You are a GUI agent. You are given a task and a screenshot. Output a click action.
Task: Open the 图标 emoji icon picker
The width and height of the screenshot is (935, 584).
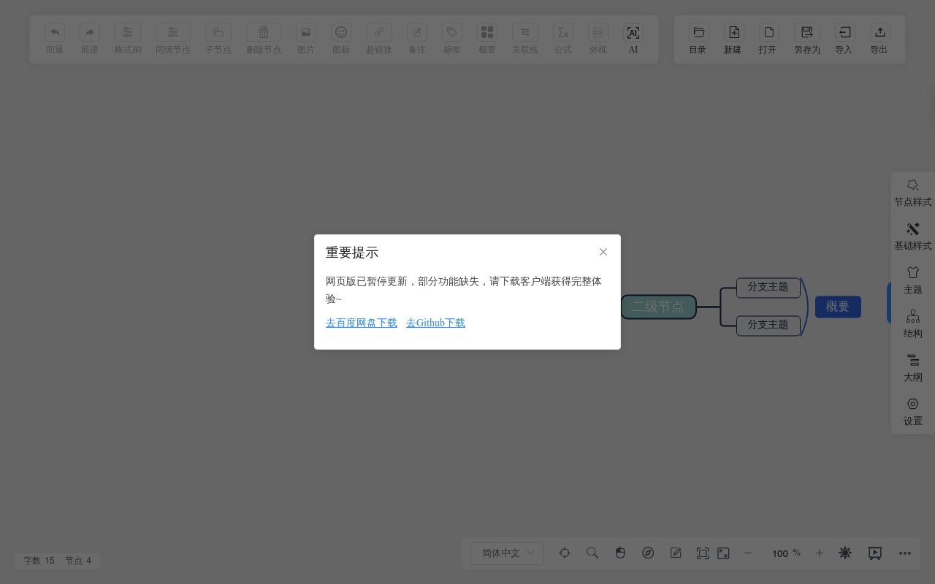point(341,32)
